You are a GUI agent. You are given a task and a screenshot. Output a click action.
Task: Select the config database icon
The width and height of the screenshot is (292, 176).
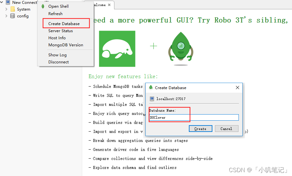13,16
